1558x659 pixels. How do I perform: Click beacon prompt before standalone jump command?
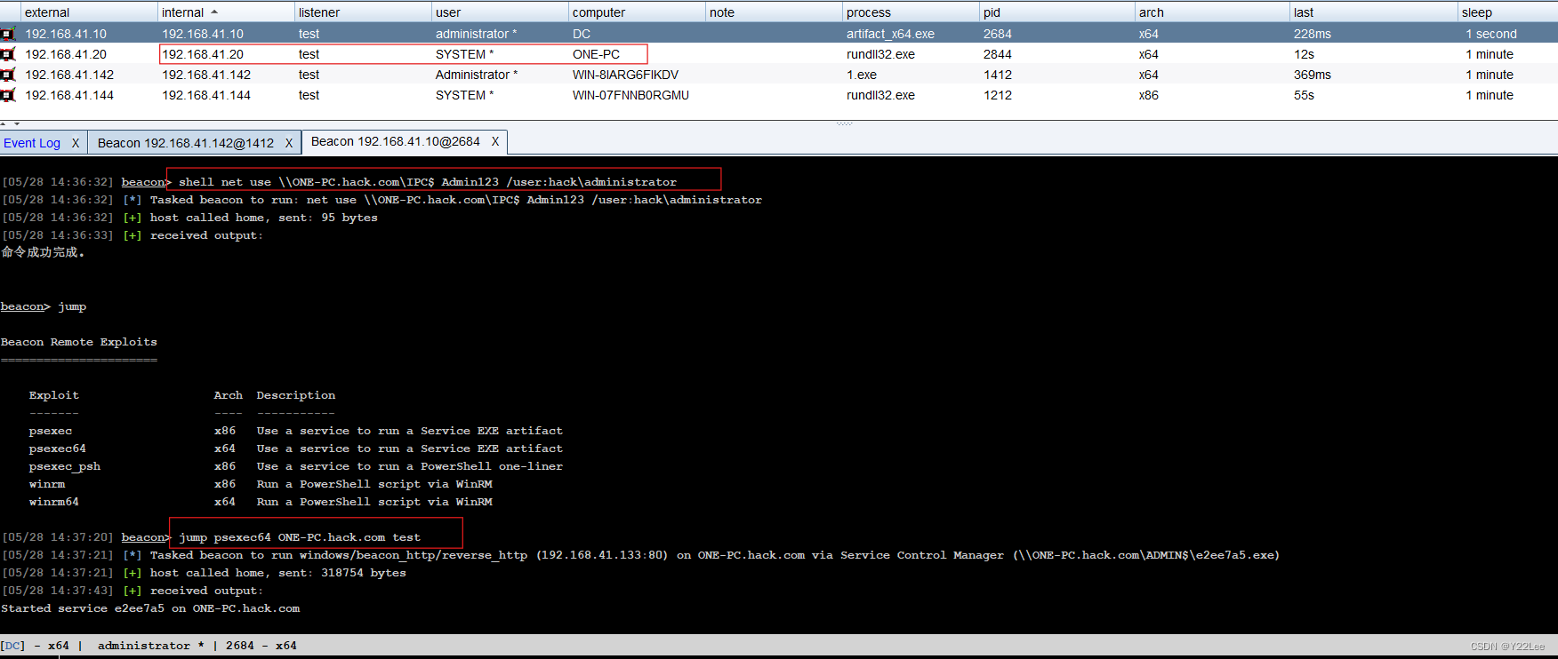pyautogui.click(x=25, y=306)
